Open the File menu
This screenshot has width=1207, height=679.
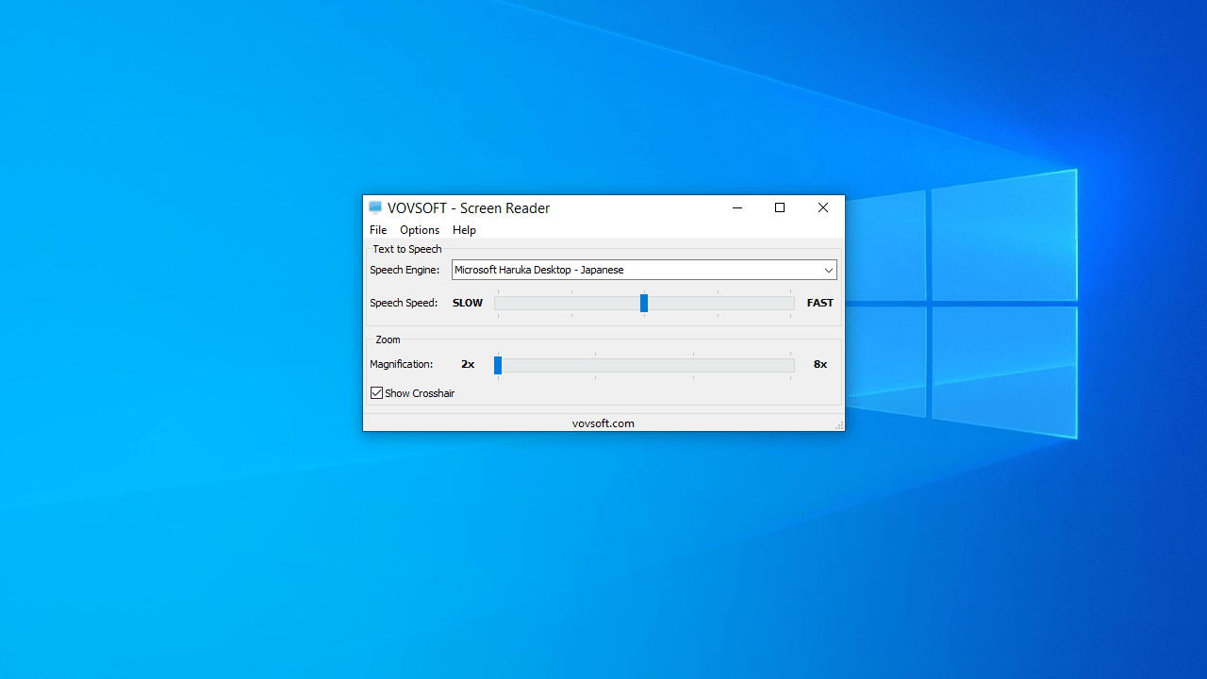coord(378,230)
